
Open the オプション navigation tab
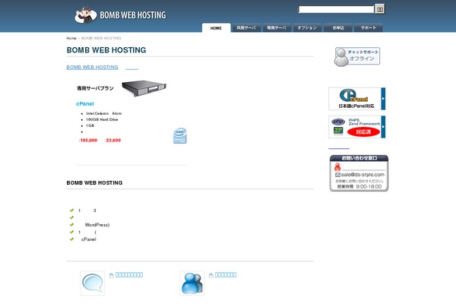point(307,28)
